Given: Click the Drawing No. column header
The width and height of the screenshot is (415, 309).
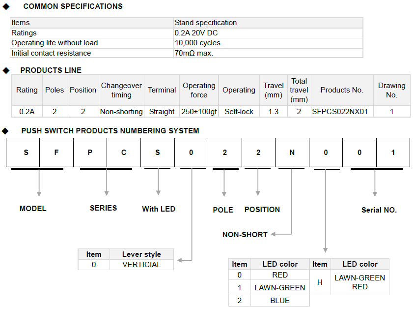Looking at the screenshot, I should pos(391,90).
